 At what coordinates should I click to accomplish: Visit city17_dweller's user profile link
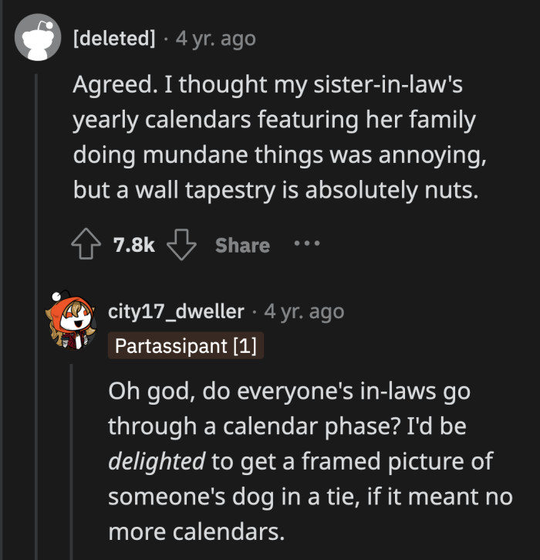pos(176,311)
